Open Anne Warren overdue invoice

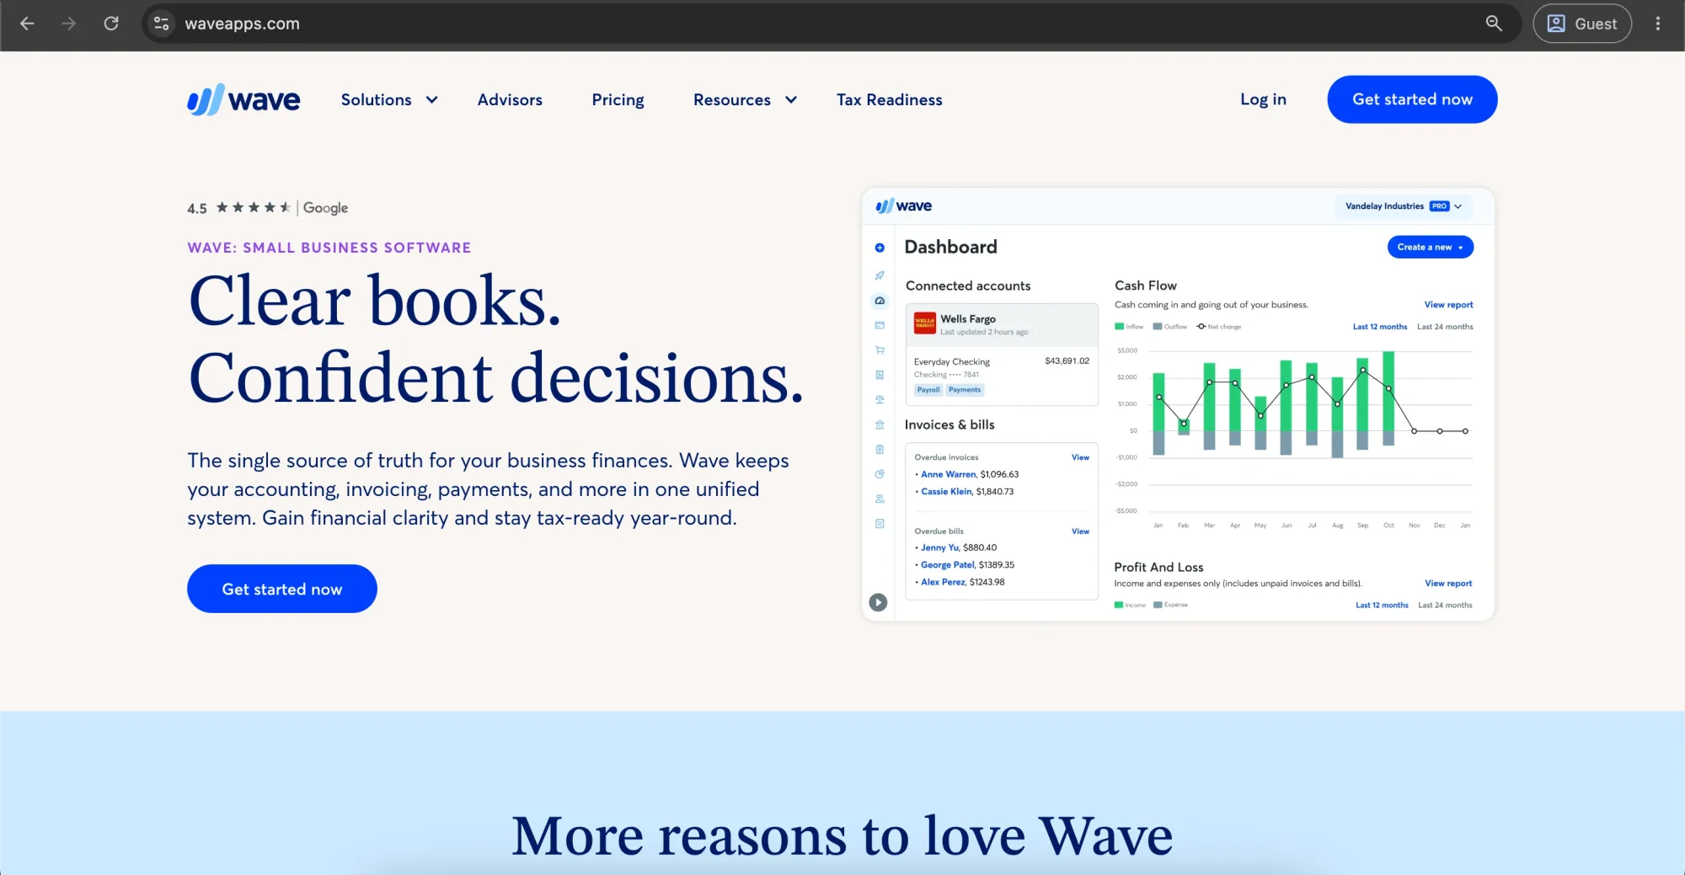pos(948,474)
